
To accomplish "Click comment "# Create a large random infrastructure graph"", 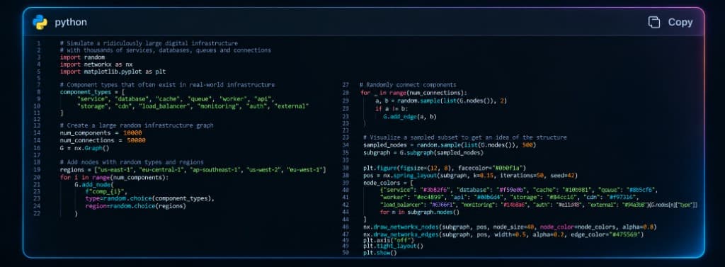I will (137, 125).
